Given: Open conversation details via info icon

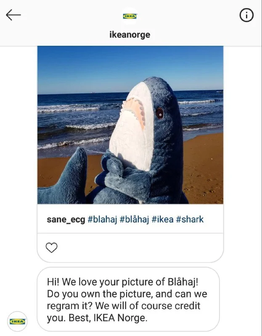Looking at the screenshot, I should 246,15.
